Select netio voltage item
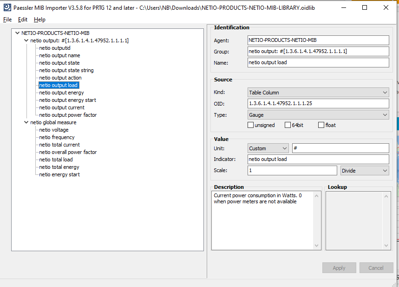Viewport: 399px width, 287px height. (x=54, y=130)
